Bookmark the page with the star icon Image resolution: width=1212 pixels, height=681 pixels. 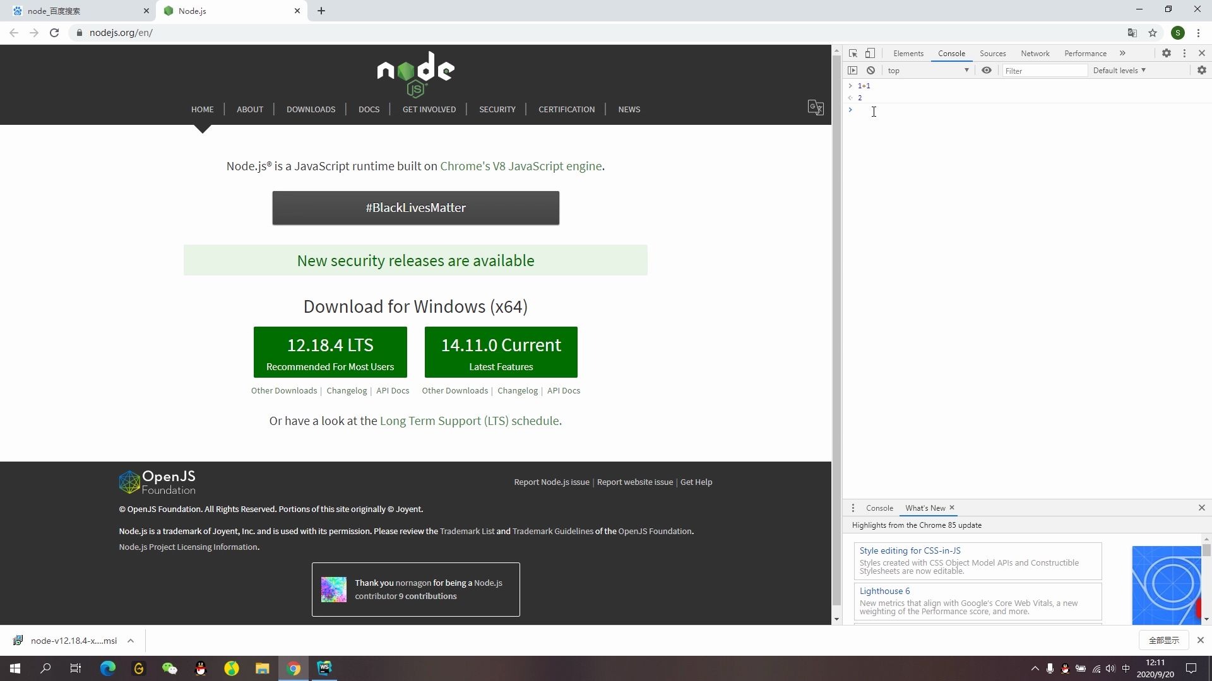[1153, 33]
